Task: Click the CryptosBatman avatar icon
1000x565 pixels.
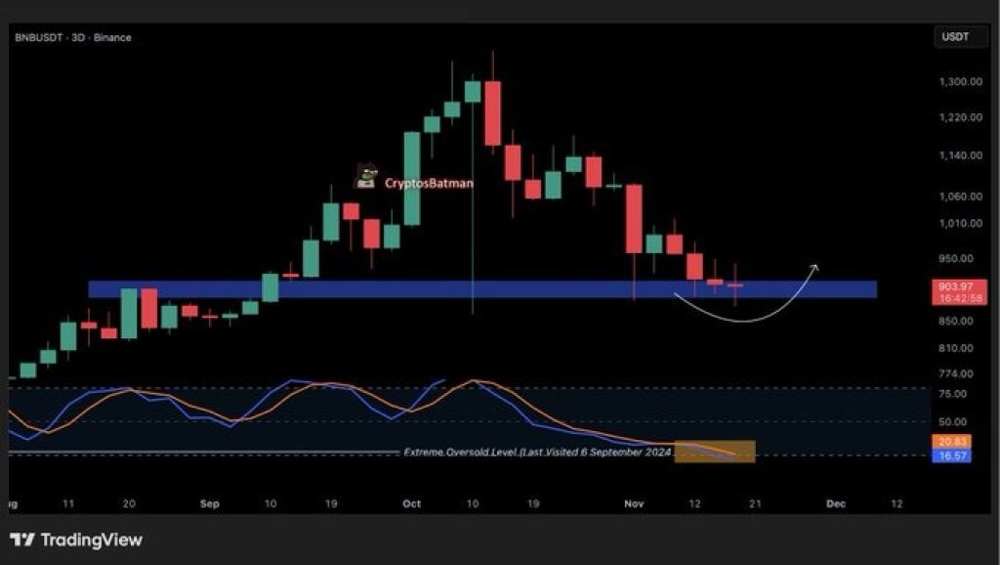Action: 366,176
